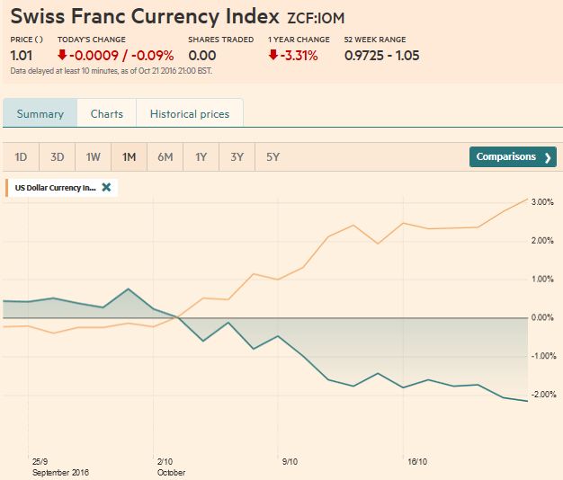This screenshot has width=563, height=480.
Task: Go to the Historical prices tab
Action: pyautogui.click(x=190, y=114)
